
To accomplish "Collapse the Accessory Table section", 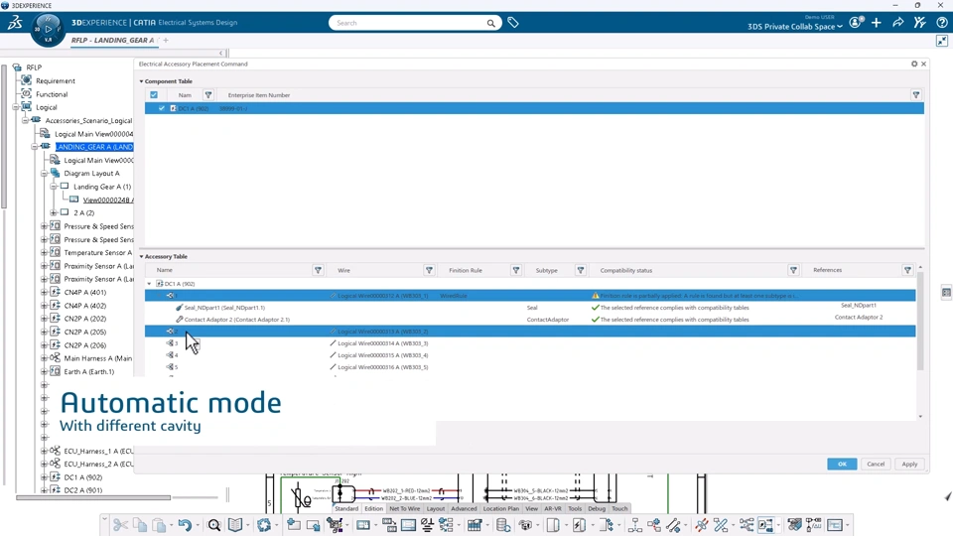I will pyautogui.click(x=142, y=256).
